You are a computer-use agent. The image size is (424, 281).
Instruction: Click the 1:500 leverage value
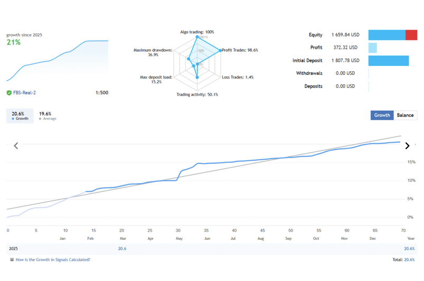coord(102,93)
